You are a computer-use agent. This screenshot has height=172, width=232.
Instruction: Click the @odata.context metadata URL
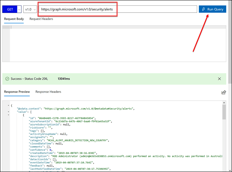[x=90, y=108]
